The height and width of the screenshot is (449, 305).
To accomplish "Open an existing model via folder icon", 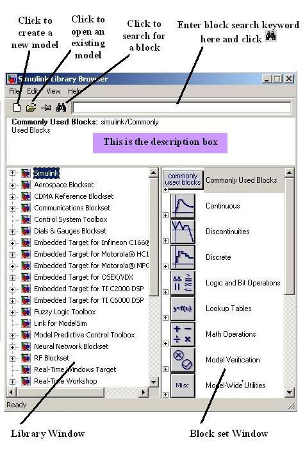I will 31,108.
